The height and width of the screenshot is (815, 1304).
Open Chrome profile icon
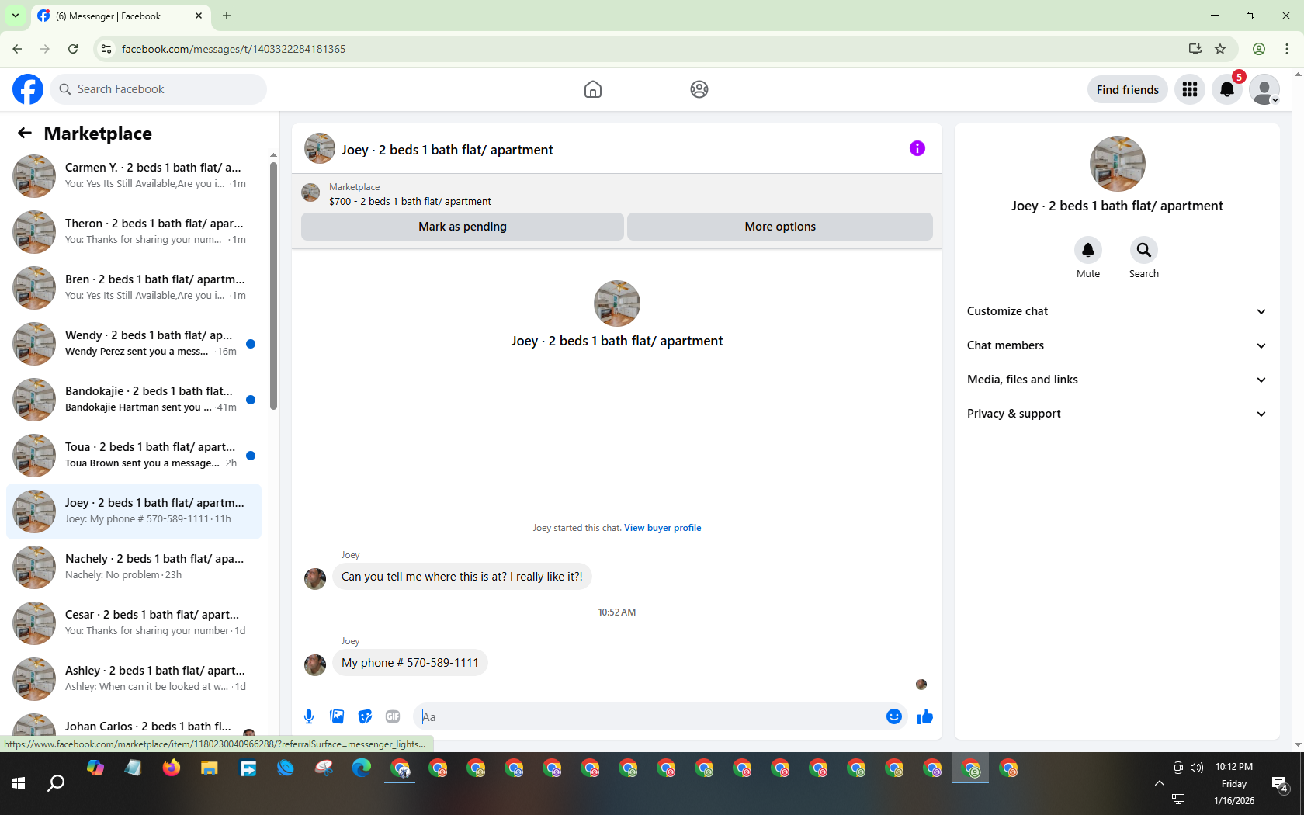click(1259, 49)
